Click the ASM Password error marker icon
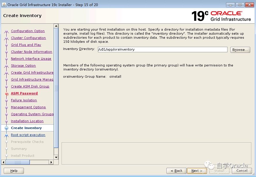256x177 pixels. click(7, 94)
